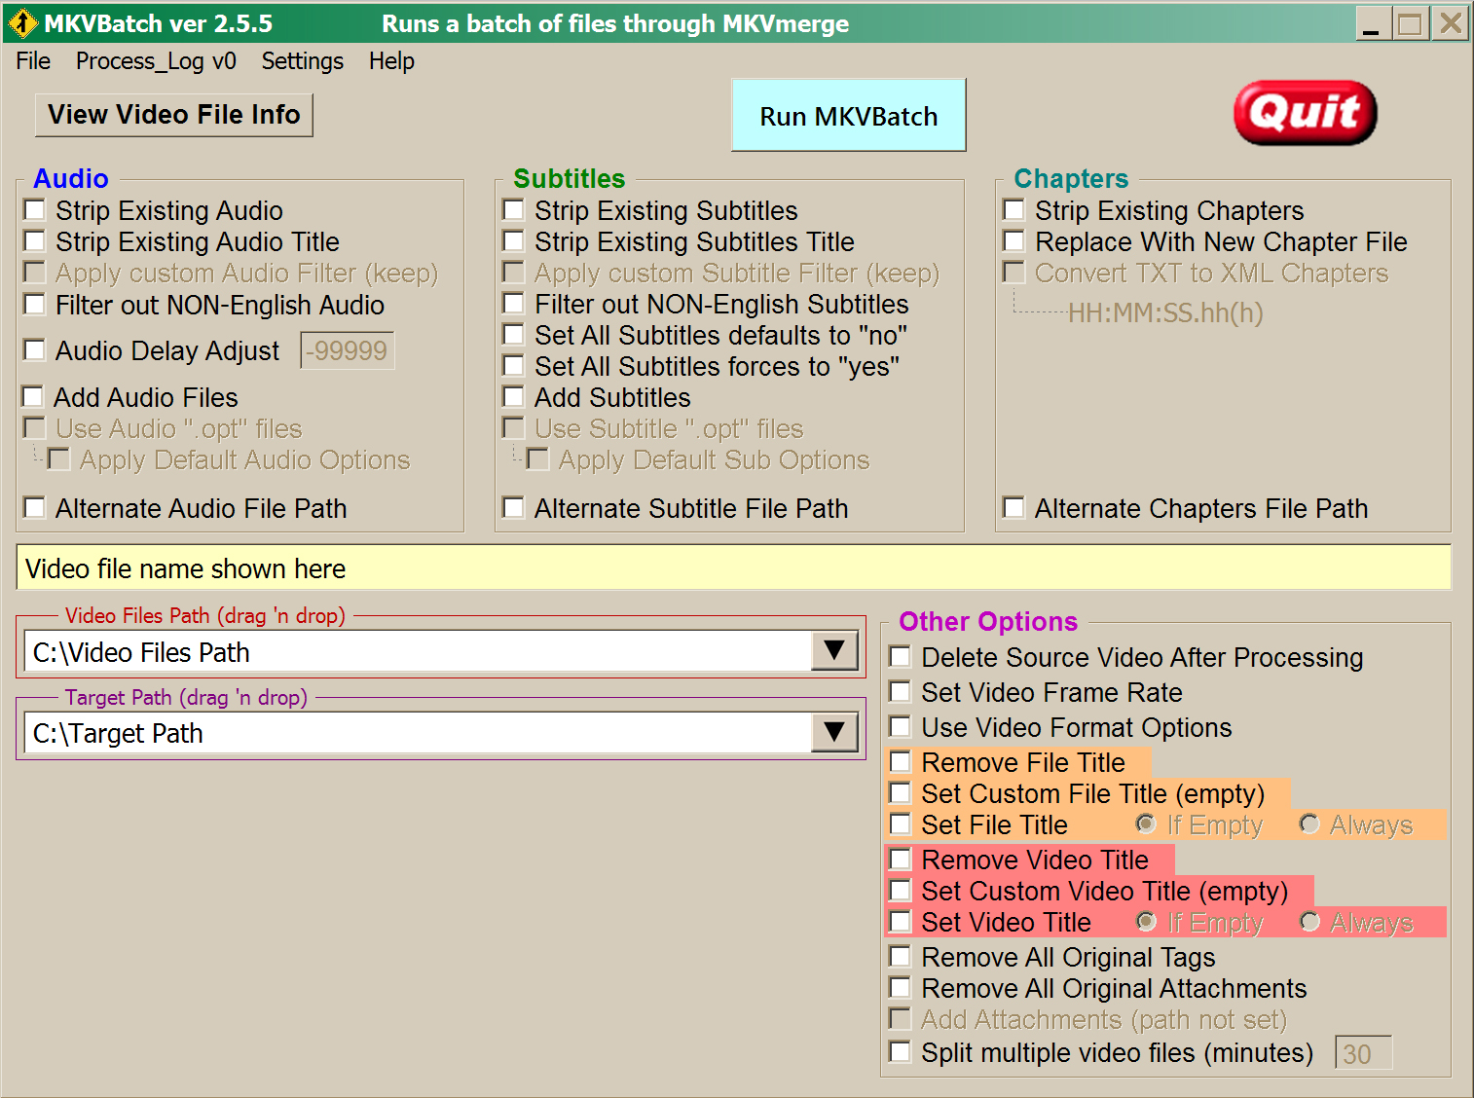The width and height of the screenshot is (1474, 1098).
Task: Expand the Video Files Path dropdown arrow
Action: (834, 651)
